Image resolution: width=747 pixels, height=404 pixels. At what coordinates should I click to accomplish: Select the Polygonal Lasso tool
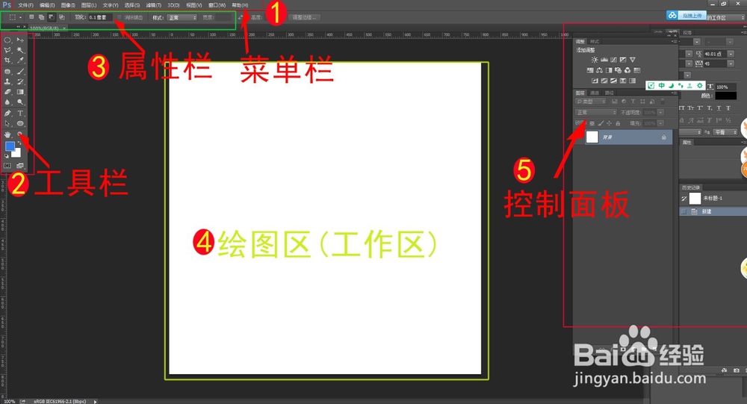(7, 50)
